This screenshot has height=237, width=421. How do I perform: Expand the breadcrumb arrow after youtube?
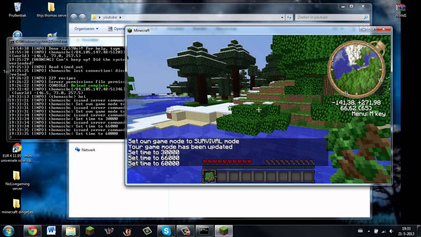[x=120, y=17]
